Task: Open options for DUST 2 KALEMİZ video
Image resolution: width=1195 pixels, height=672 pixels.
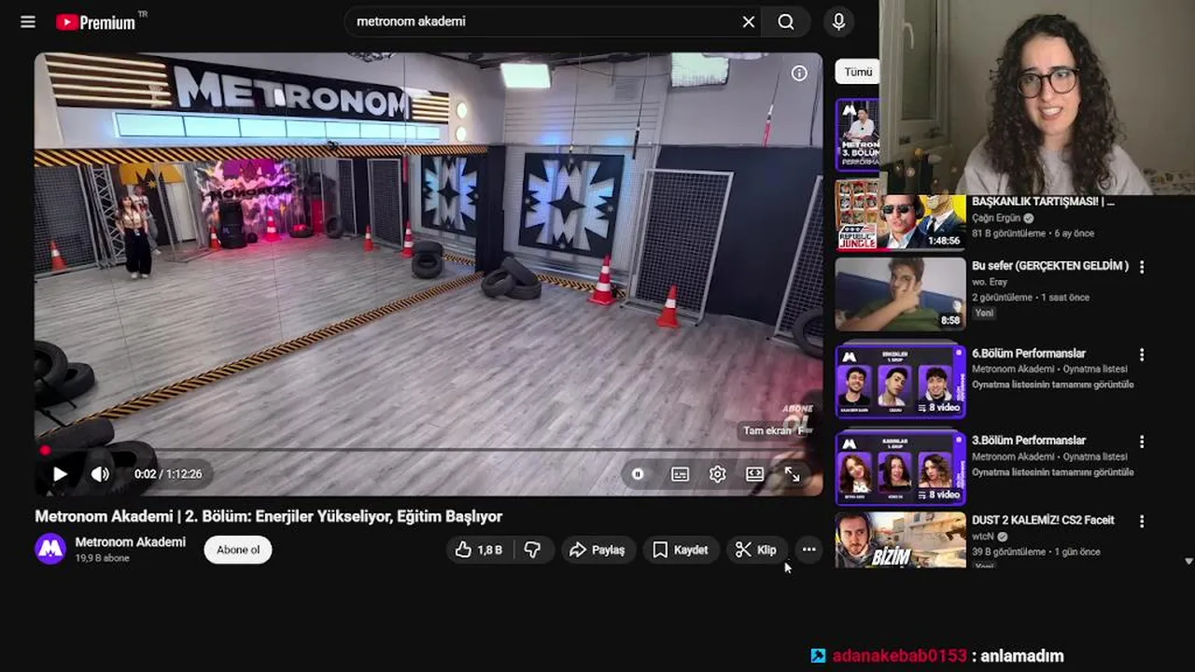Action: tap(1141, 521)
